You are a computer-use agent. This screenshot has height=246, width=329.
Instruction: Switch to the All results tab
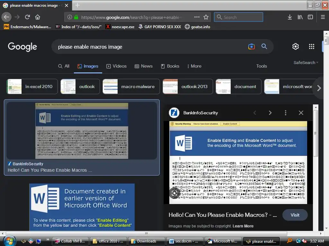[x=64, y=66]
